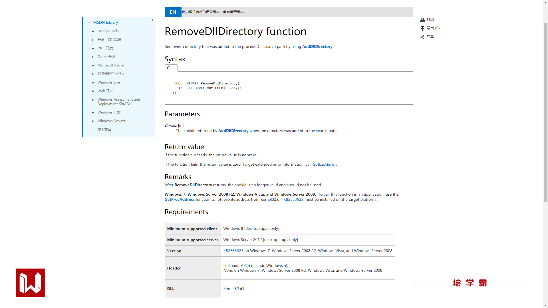Click the export arrow icon

click(422, 28)
